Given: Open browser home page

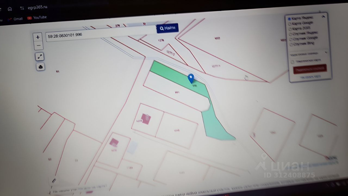Looking at the screenshot, I should tap(10, 9).
